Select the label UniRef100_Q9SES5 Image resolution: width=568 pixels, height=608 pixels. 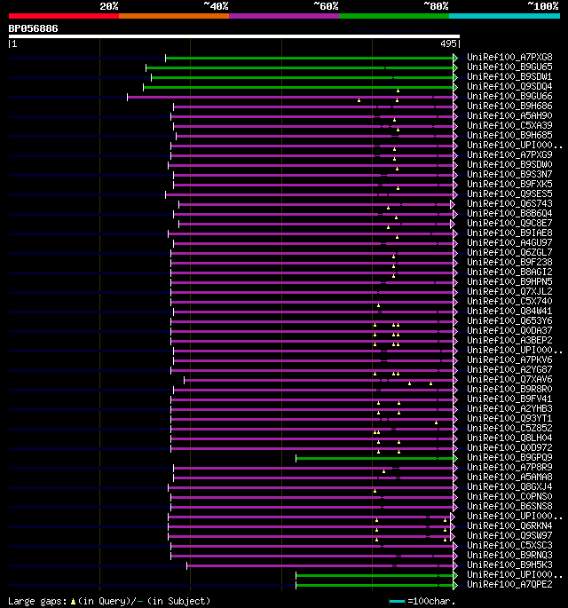click(x=509, y=193)
